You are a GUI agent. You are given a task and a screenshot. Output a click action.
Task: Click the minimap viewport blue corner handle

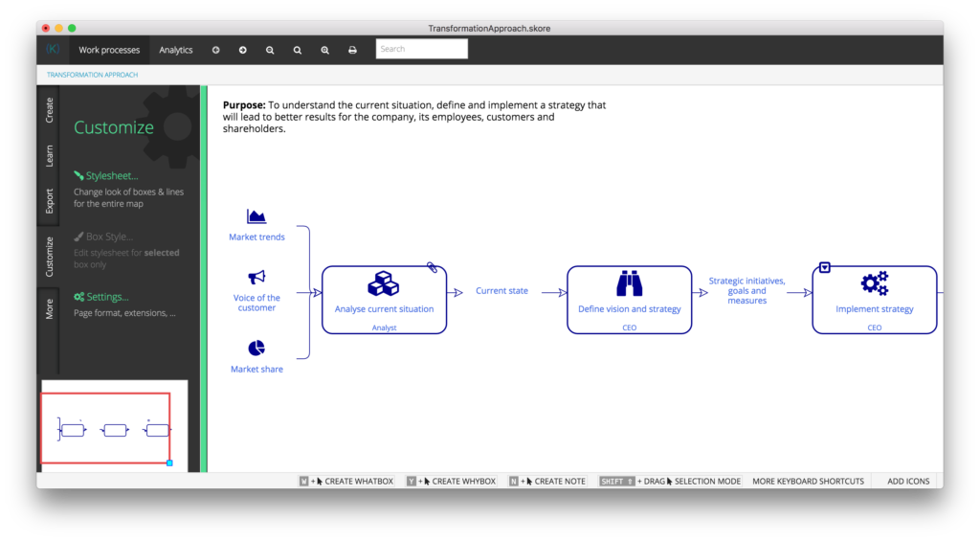169,462
